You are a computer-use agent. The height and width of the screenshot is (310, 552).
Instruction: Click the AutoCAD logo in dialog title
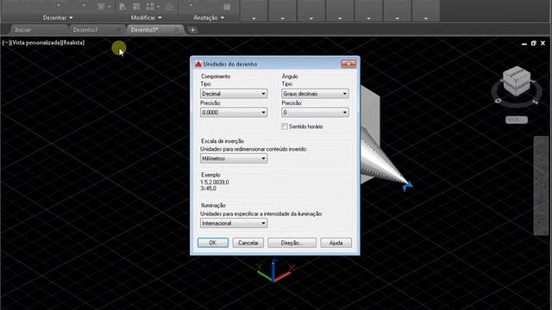[x=198, y=64]
